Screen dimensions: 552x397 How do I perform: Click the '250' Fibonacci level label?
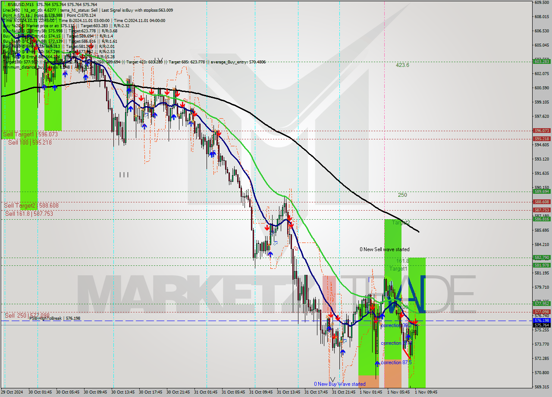(x=402, y=195)
